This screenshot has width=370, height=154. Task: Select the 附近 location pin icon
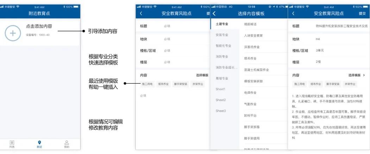[39, 142]
